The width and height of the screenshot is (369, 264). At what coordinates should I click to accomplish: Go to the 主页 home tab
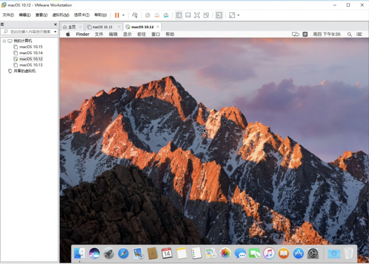(72, 27)
